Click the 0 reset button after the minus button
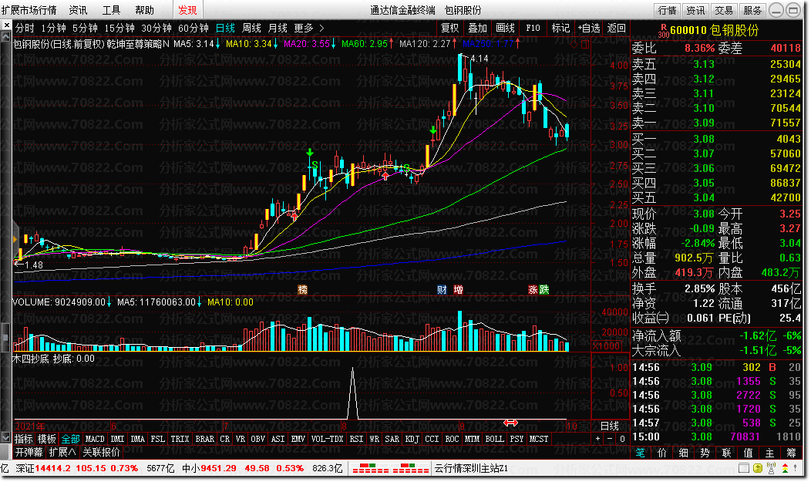 tap(622, 439)
